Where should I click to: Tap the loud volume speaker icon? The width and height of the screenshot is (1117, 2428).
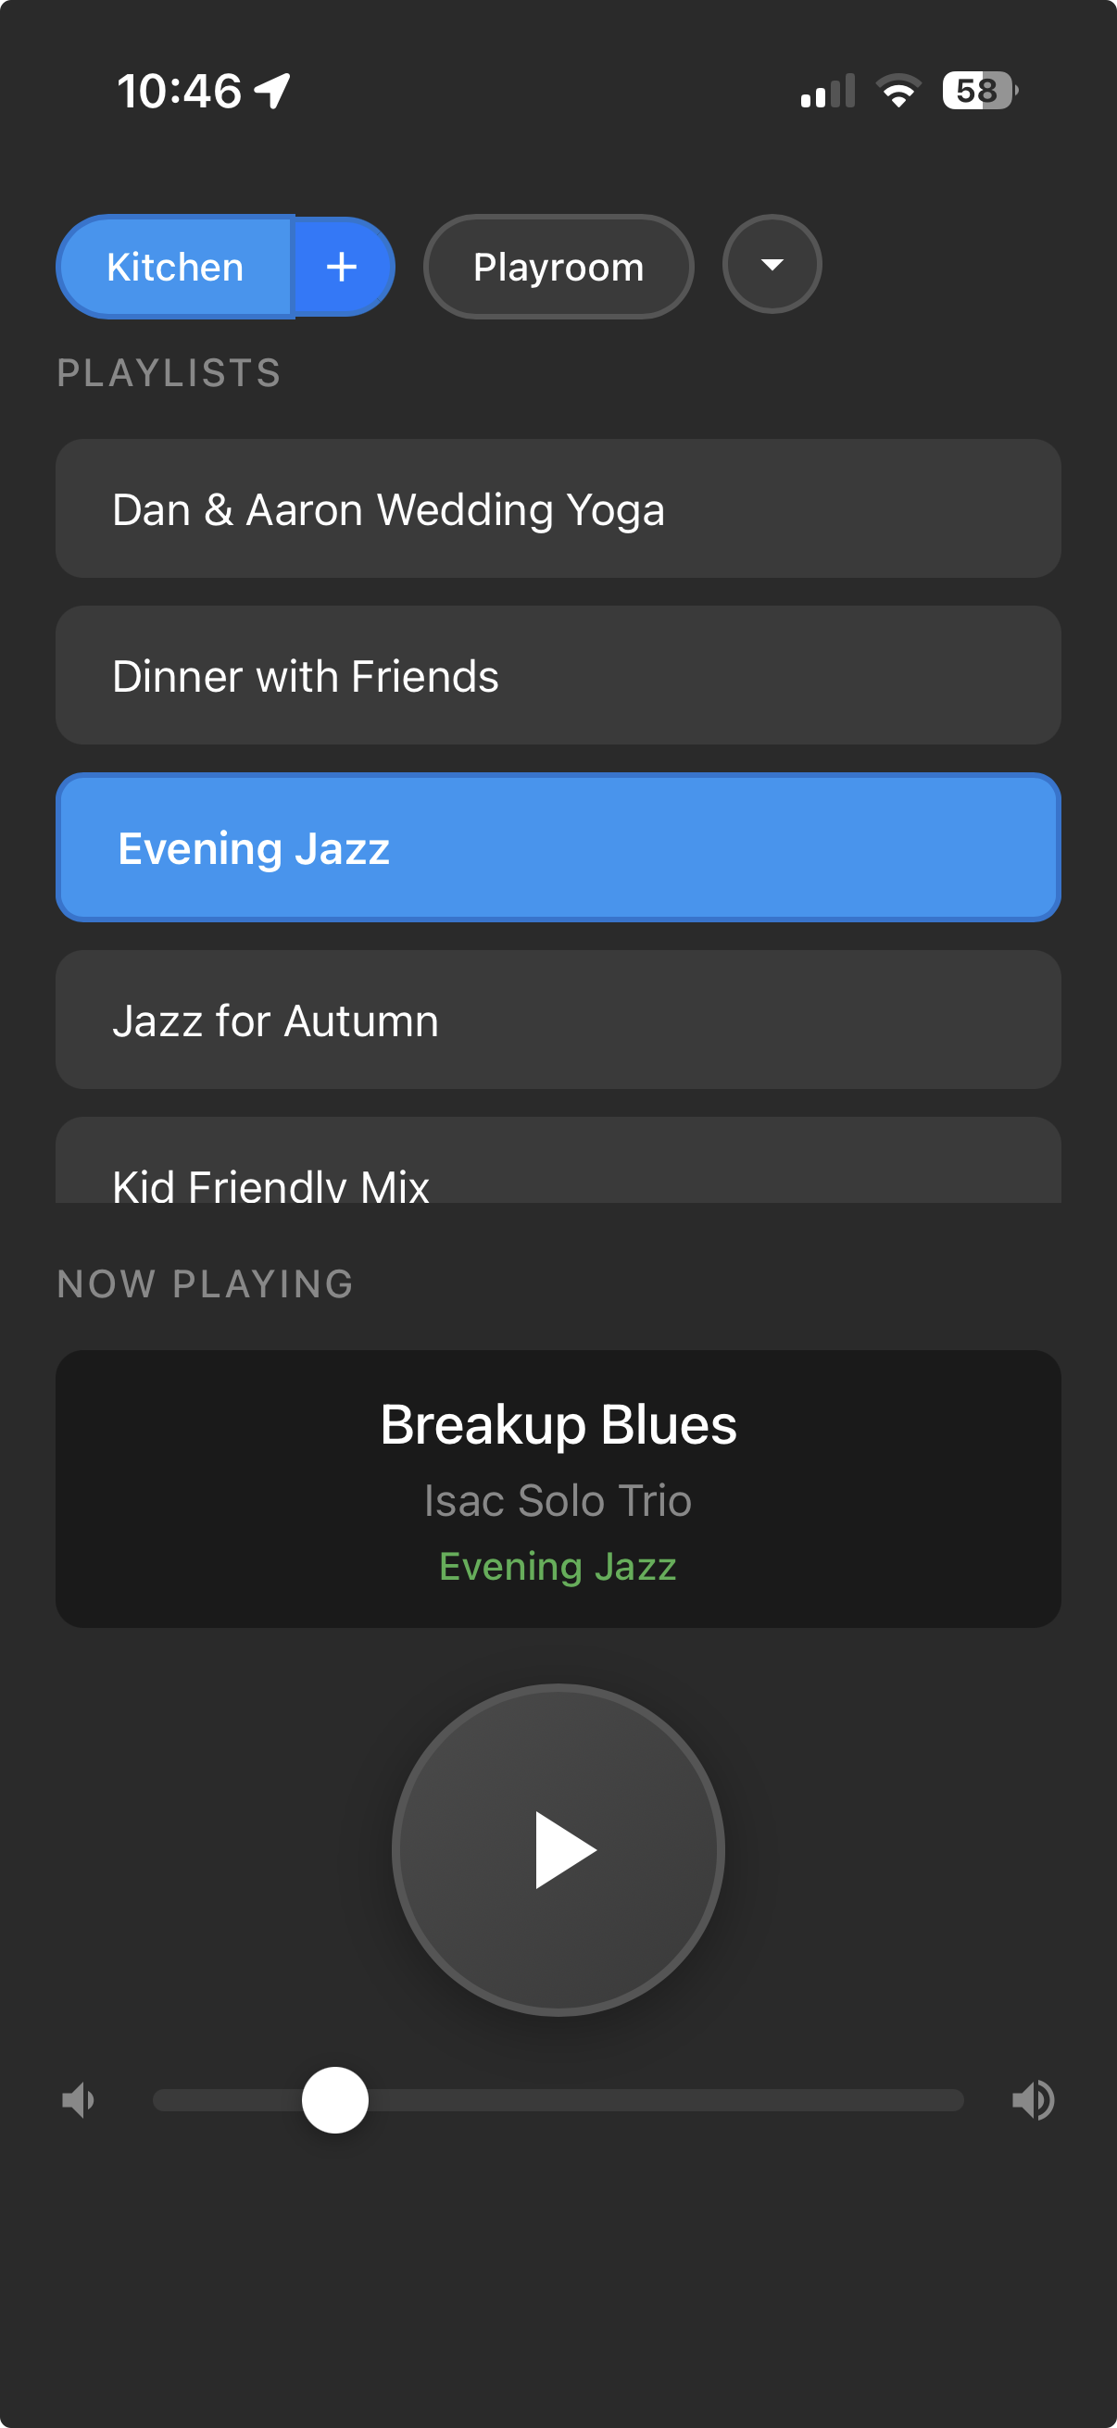point(1033,2100)
